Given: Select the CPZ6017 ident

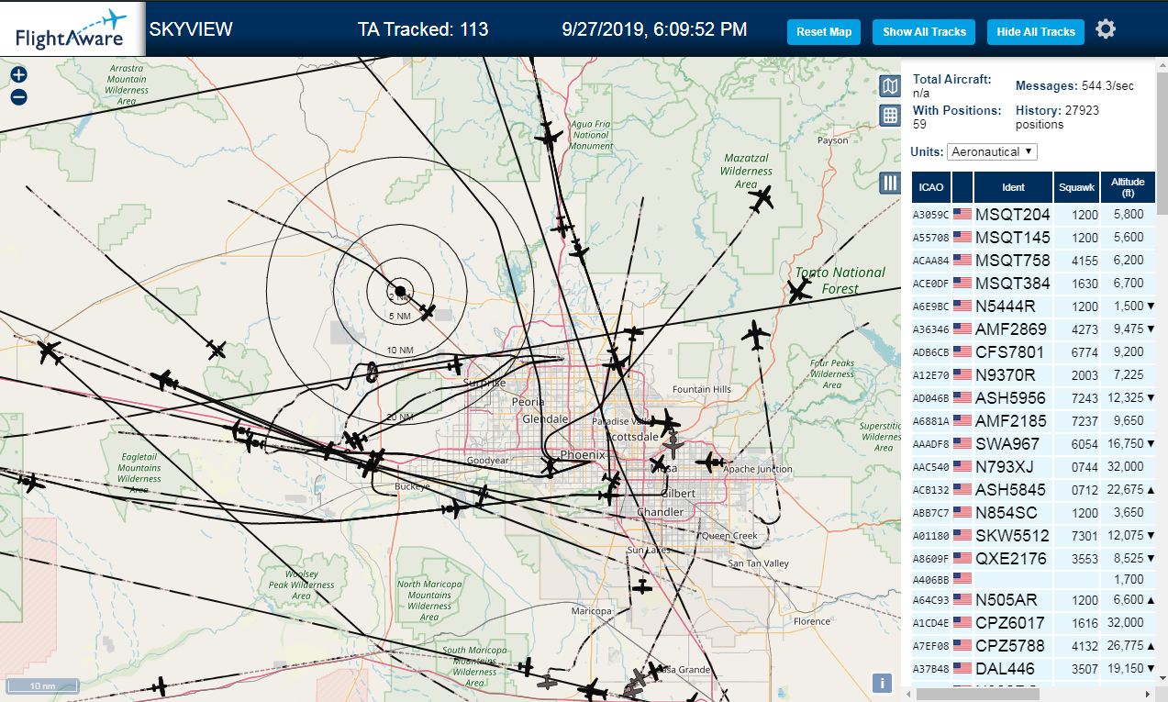Looking at the screenshot, I should click(1010, 623).
